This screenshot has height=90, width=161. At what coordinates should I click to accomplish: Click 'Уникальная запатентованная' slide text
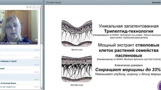click(129, 26)
